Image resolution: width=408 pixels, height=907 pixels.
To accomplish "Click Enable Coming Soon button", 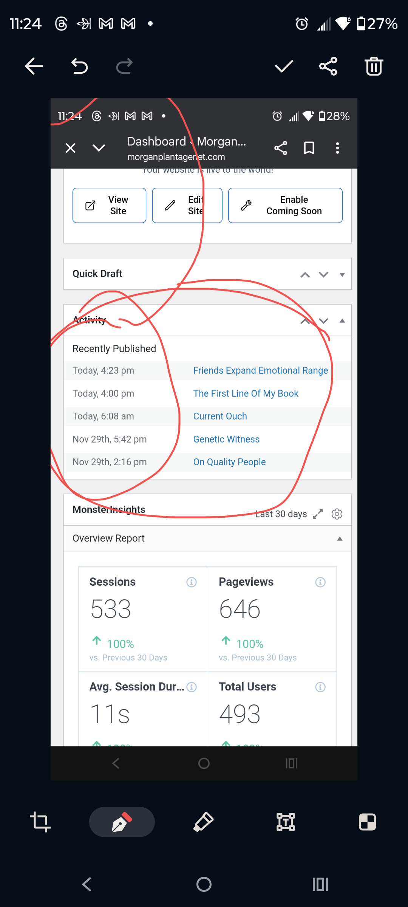I will (x=285, y=205).
